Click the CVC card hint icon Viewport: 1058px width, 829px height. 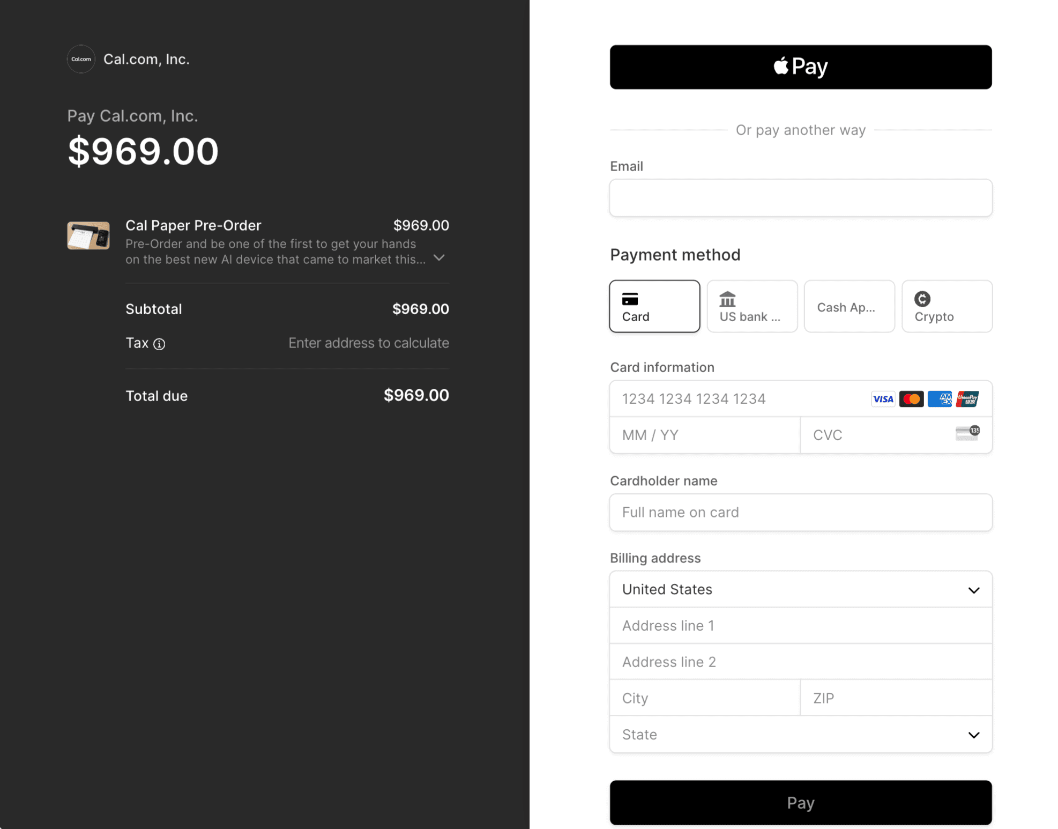(967, 433)
